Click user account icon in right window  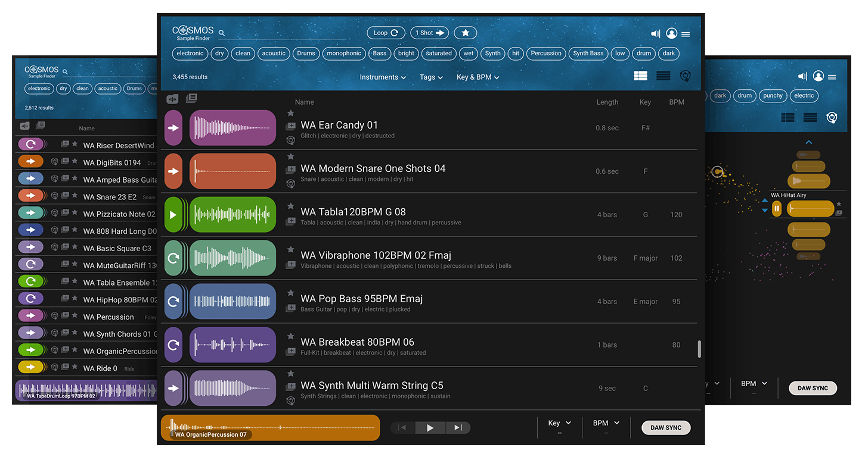(x=818, y=76)
